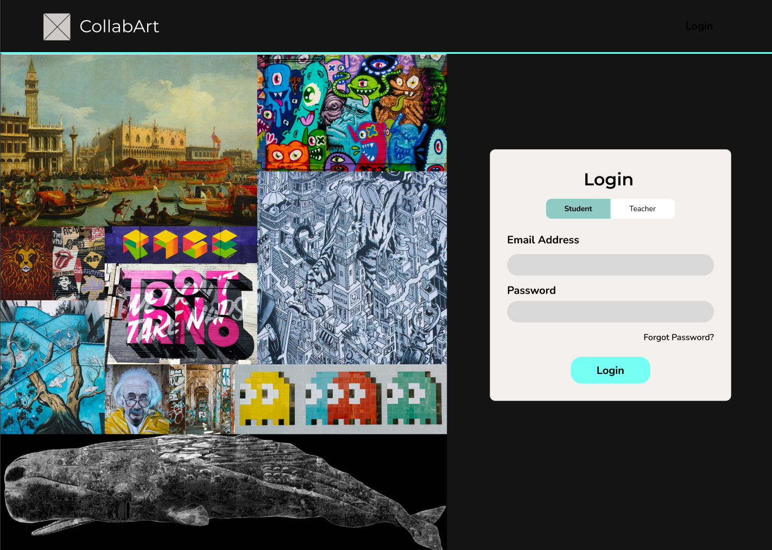Select the Student login toggle
This screenshot has height=550, width=772.
click(x=578, y=208)
